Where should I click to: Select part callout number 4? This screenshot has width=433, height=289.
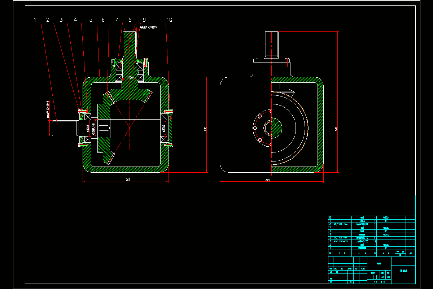75,20
